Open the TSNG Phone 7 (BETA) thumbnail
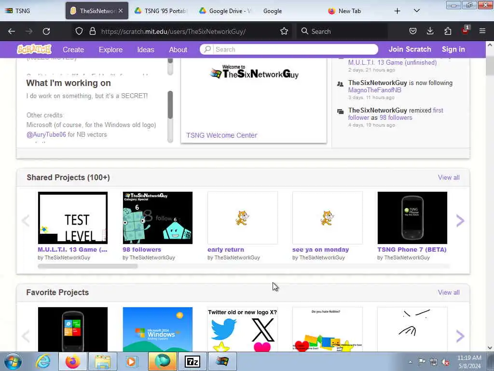 (412, 218)
